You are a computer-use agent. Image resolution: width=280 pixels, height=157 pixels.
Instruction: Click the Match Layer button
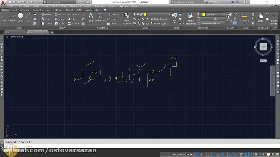pyautogui.click(x=158, y=23)
